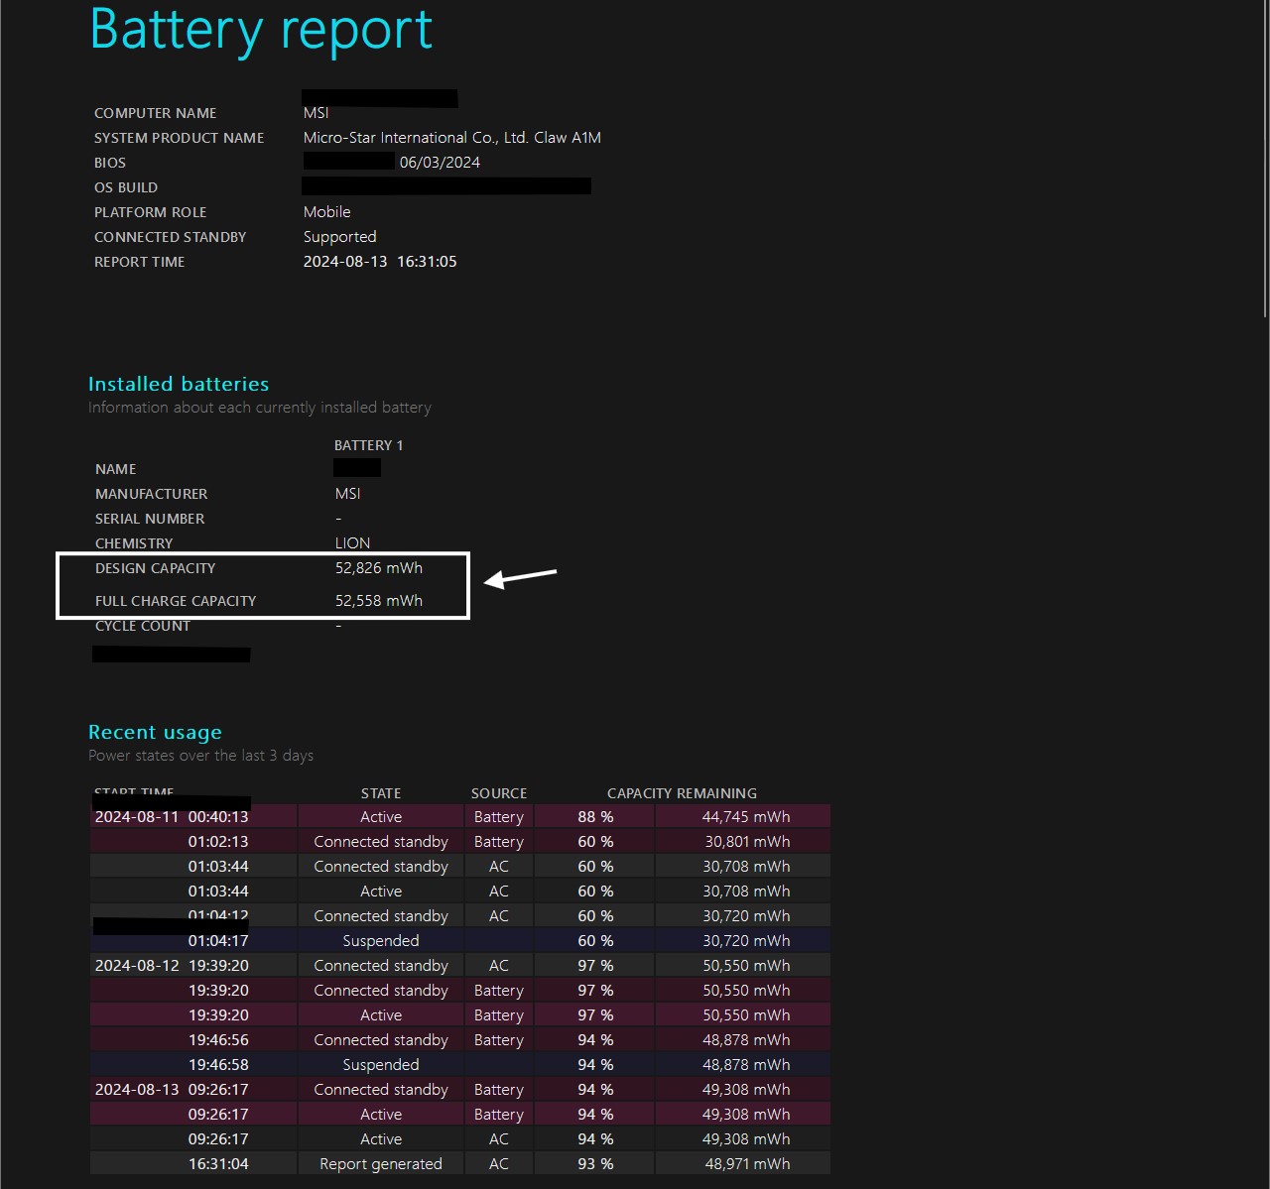Select report time 2024-08-13 16:31:05
Image resolution: width=1270 pixels, height=1189 pixels.
380,262
